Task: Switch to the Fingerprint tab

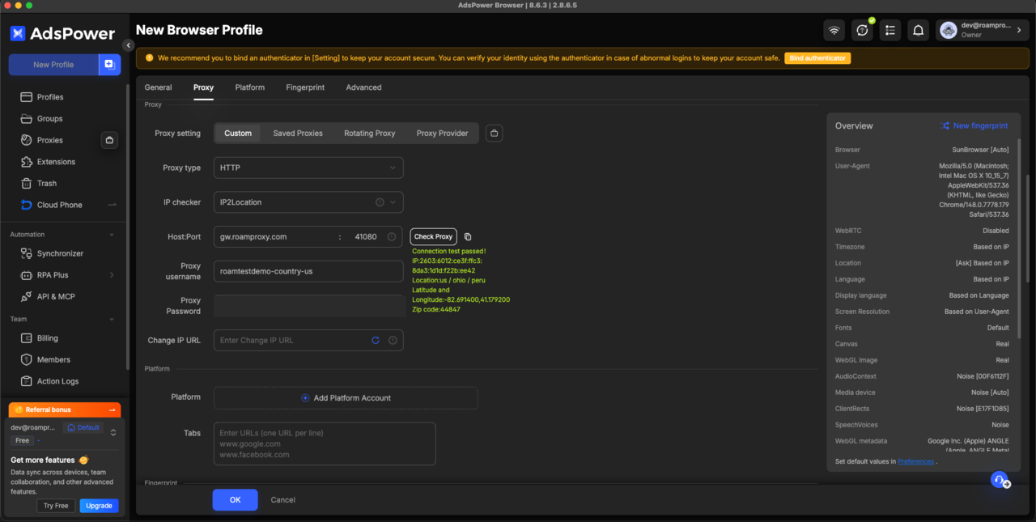Action: click(305, 87)
